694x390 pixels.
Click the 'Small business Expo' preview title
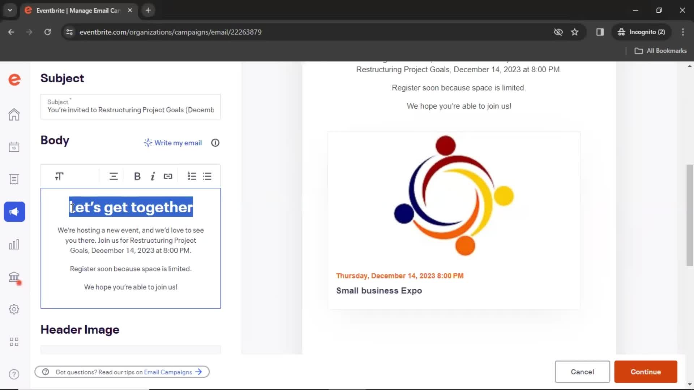[x=379, y=291]
